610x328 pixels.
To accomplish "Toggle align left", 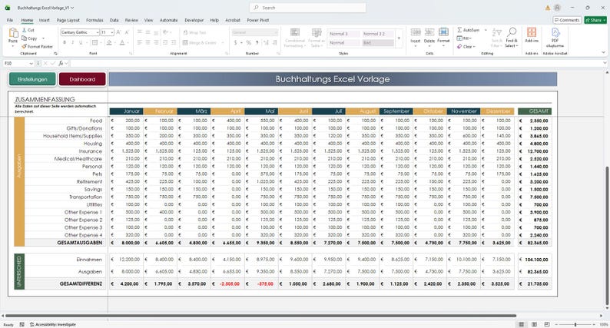I will [x=140, y=42].
